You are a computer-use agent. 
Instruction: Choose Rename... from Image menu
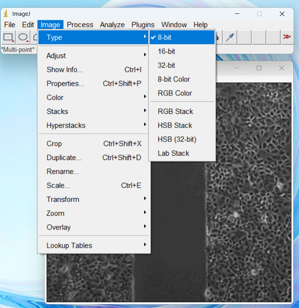click(x=94, y=171)
